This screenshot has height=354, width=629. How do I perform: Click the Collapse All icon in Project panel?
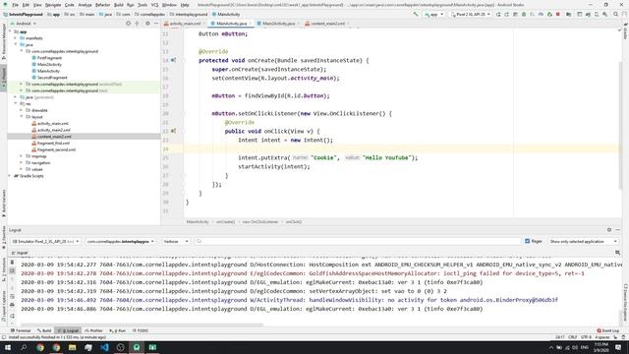click(x=138, y=24)
